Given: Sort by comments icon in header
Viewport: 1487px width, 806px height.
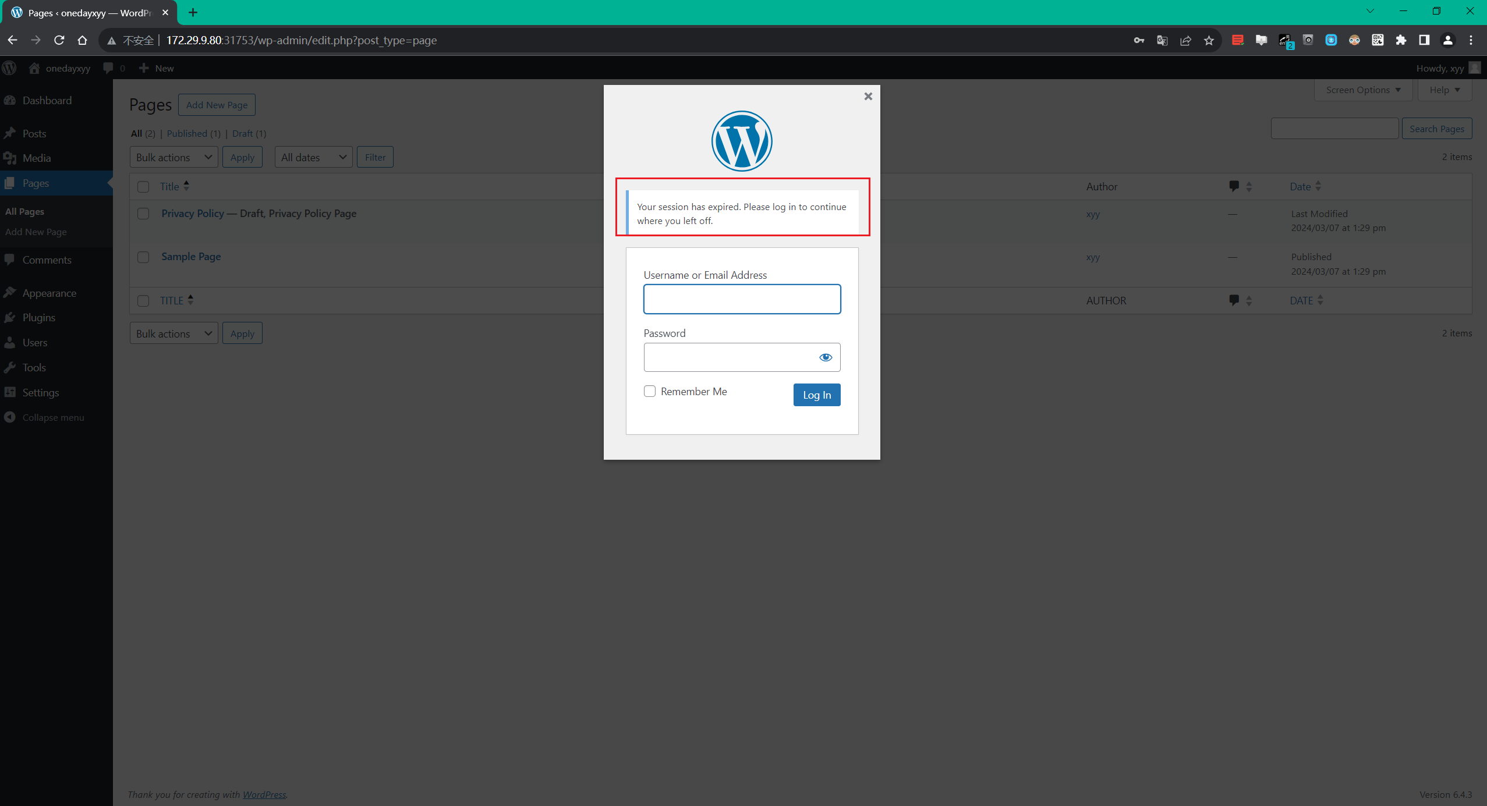Looking at the screenshot, I should coord(1240,186).
